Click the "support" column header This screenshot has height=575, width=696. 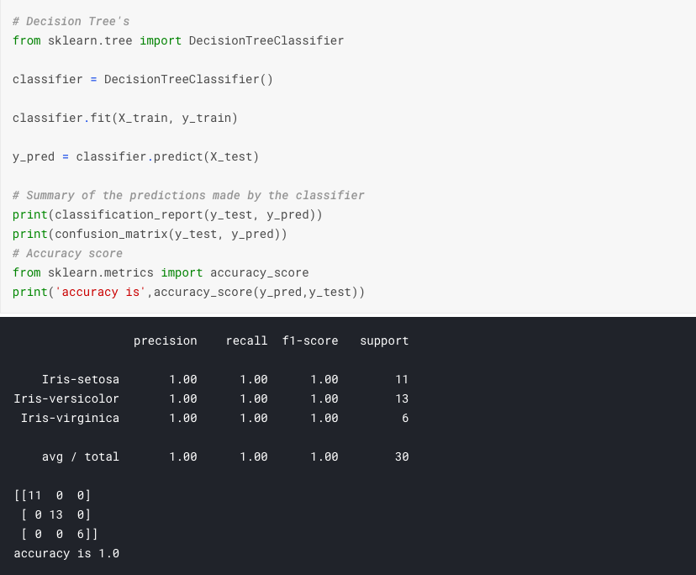[x=384, y=340]
